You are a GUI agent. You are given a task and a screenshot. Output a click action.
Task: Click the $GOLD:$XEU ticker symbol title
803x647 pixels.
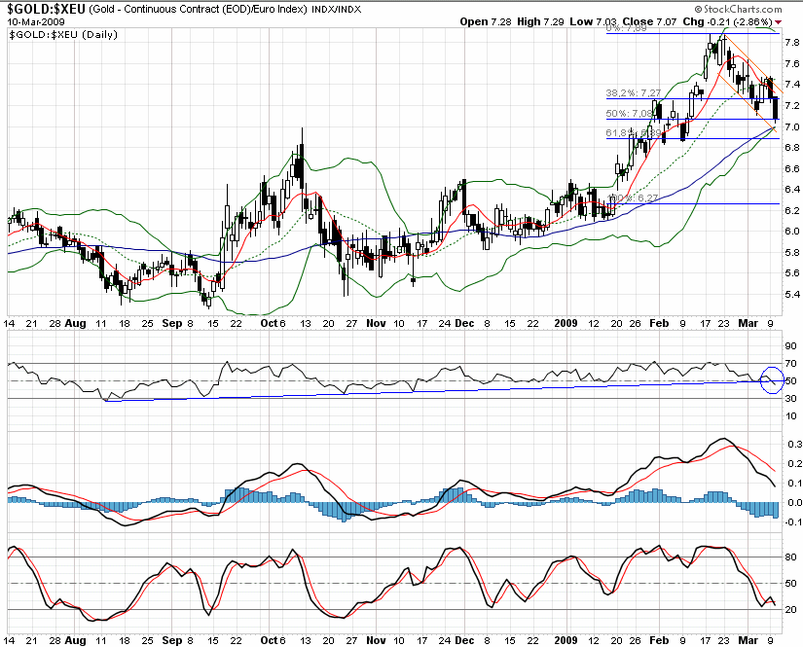click(44, 8)
